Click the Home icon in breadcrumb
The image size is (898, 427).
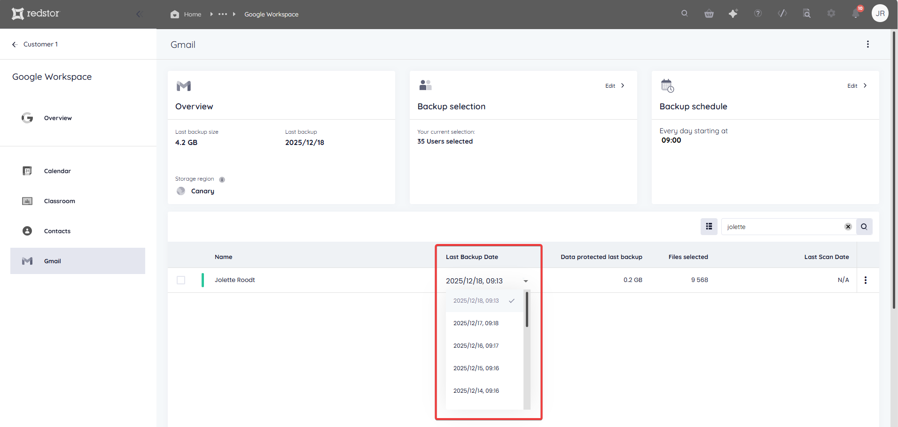coord(175,14)
